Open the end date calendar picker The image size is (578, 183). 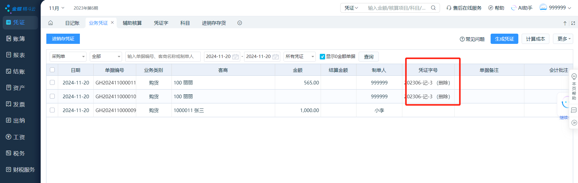[275, 56]
